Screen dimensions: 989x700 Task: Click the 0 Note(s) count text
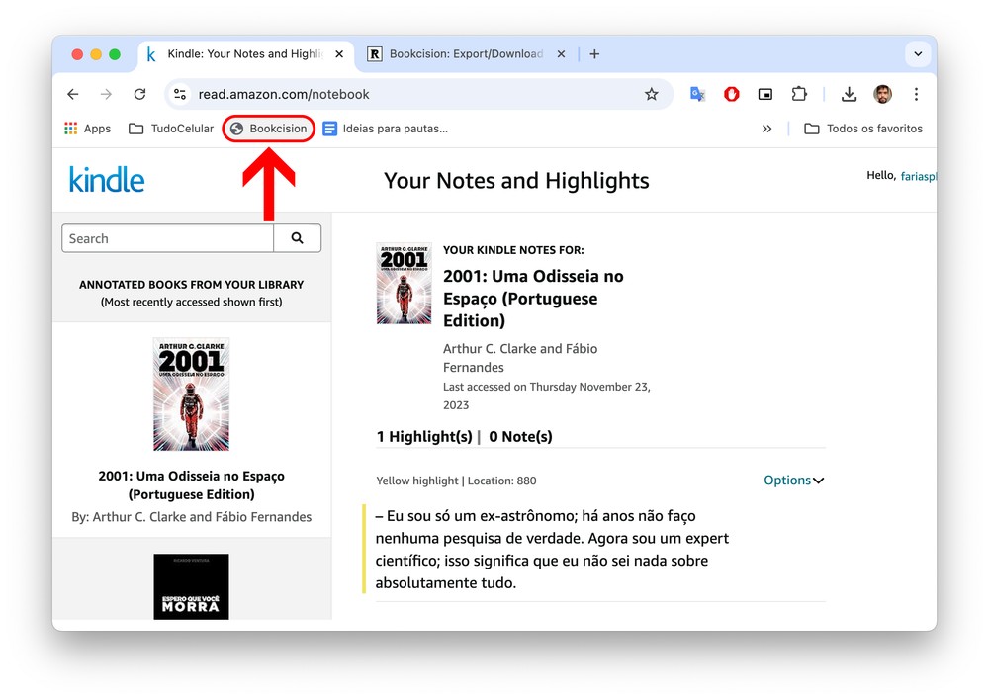520,436
